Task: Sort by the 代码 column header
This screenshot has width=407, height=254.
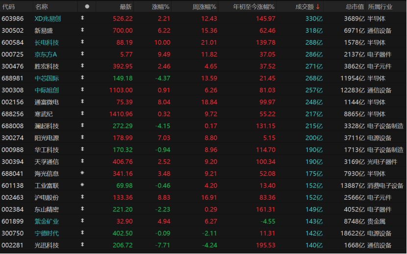Action: 8,7
